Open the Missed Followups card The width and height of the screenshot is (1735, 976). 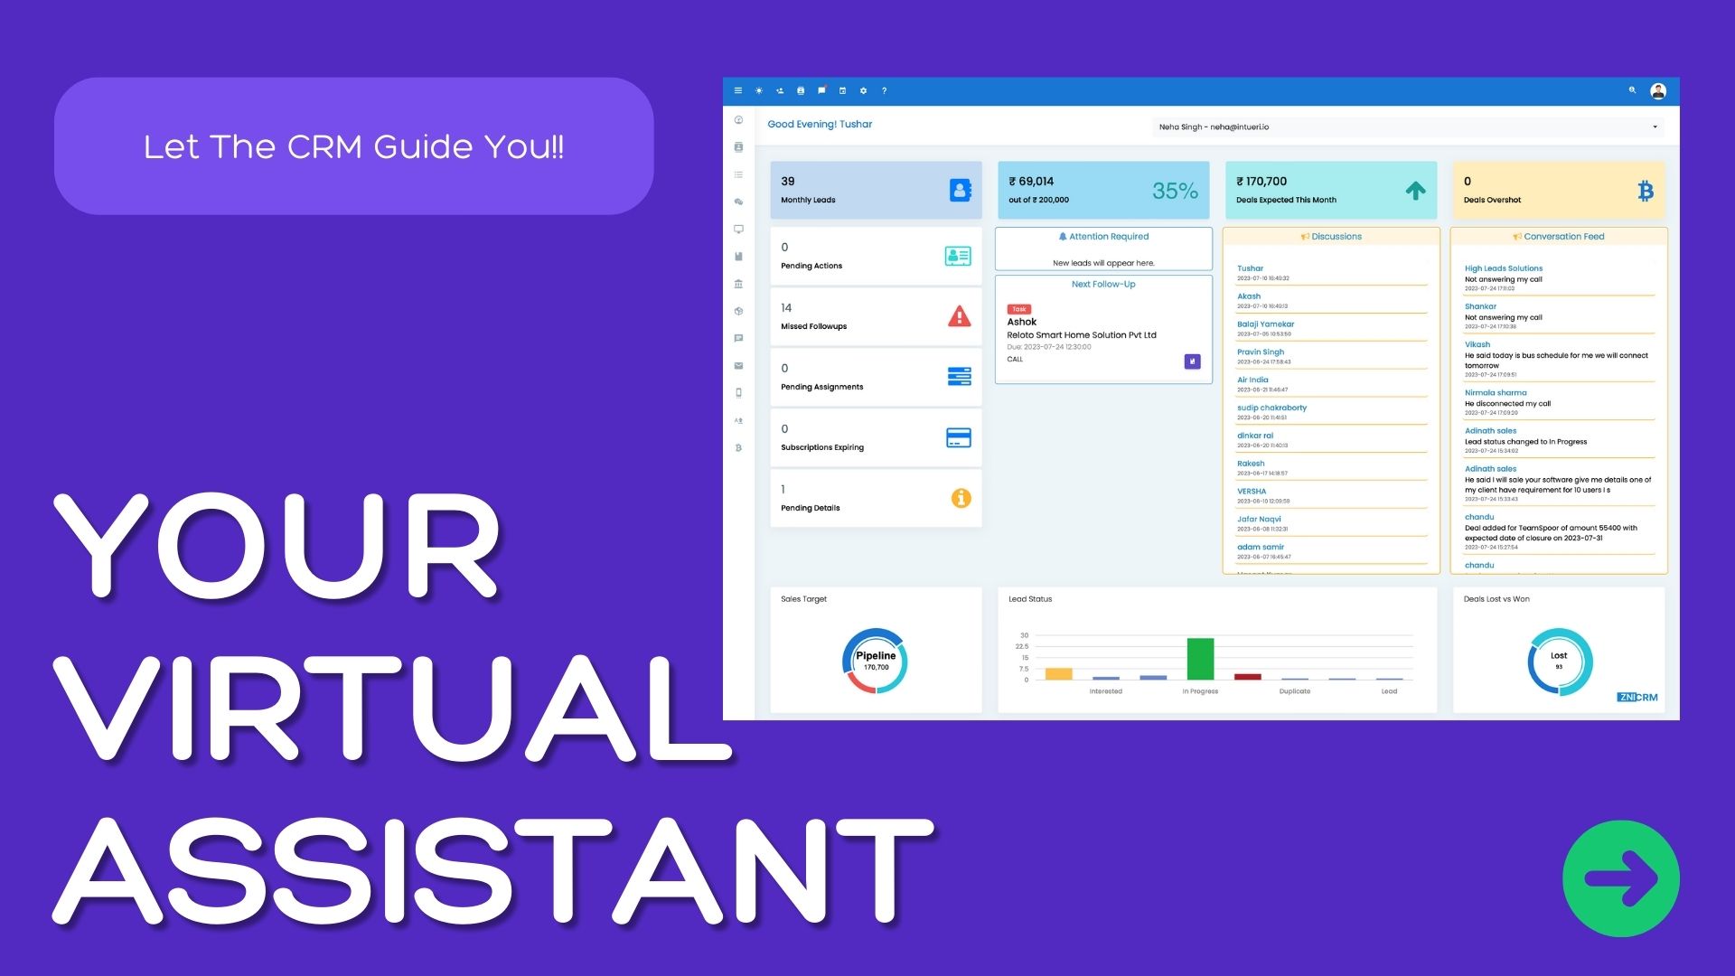click(x=876, y=316)
